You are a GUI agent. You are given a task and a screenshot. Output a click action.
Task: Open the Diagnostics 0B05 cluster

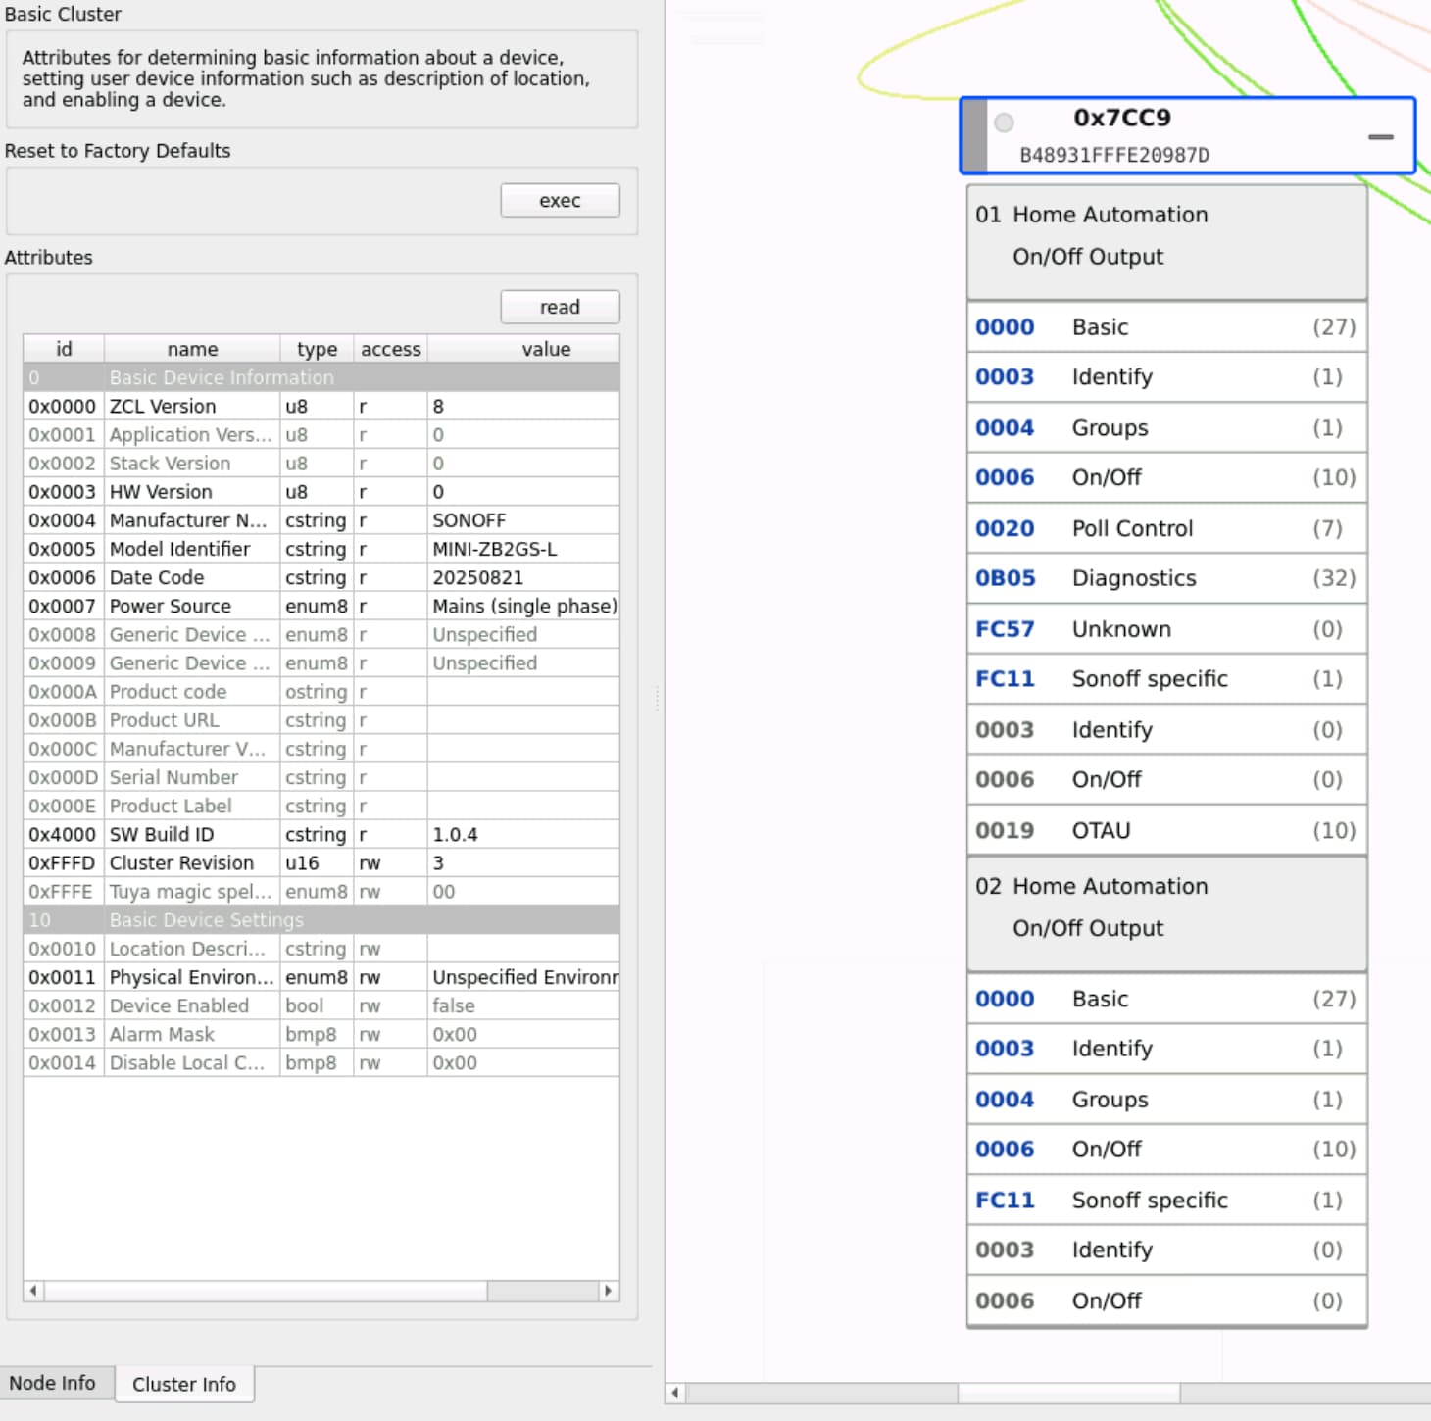[1165, 578]
